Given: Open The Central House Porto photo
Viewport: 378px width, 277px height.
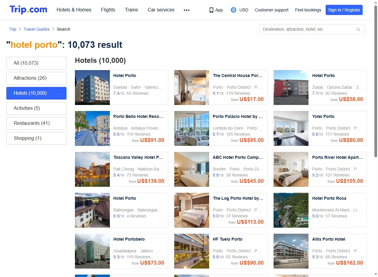Looking at the screenshot, I should pos(192,88).
